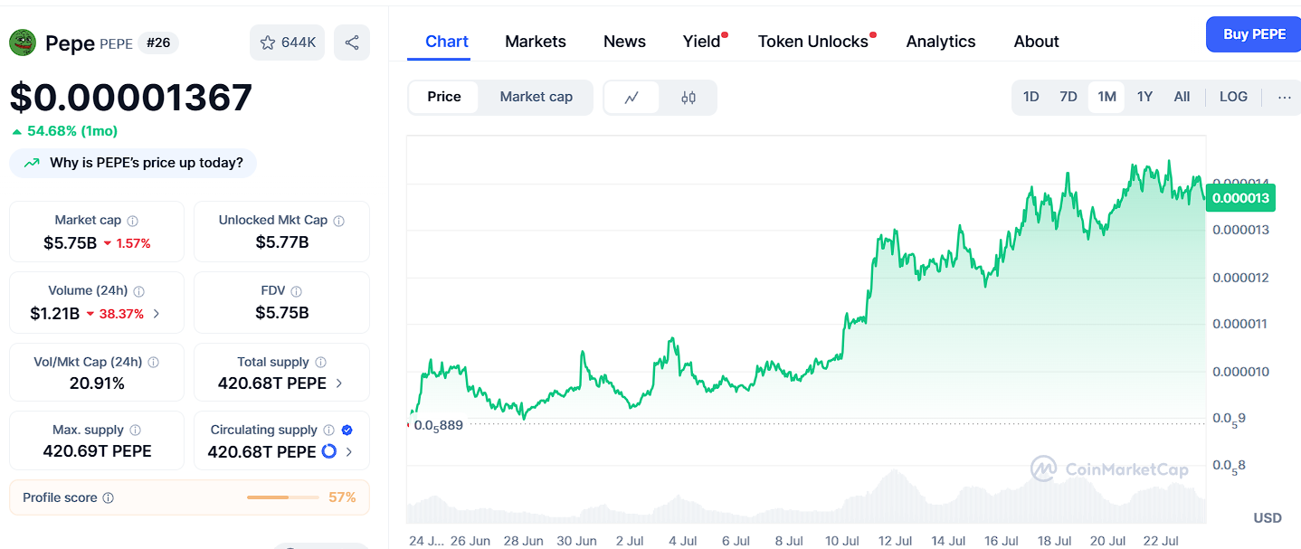This screenshot has width=1301, height=549.
Task: Go to the News tab
Action: pyautogui.click(x=625, y=42)
